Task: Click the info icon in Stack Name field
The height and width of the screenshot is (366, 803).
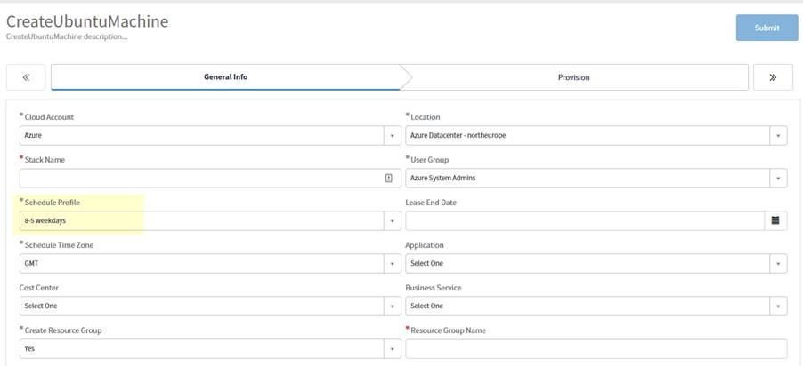Action: tap(389, 178)
